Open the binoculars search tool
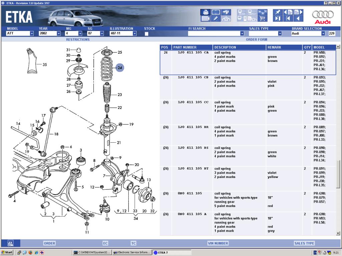 [226, 12]
